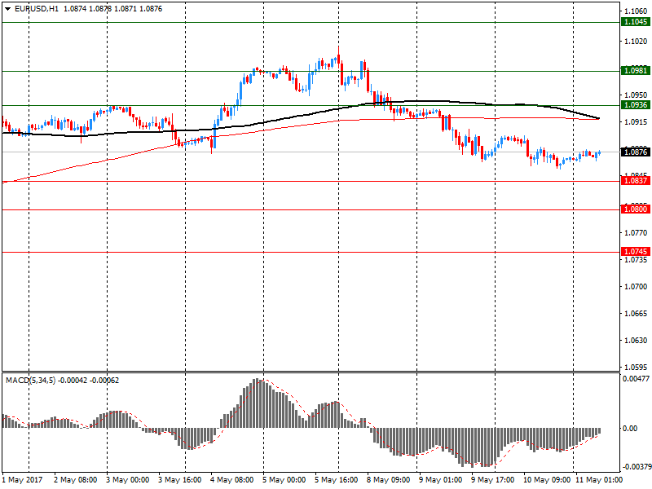Select the OHLC quote values beside EURUSD,H1
652x489 pixels.
(x=112, y=9)
